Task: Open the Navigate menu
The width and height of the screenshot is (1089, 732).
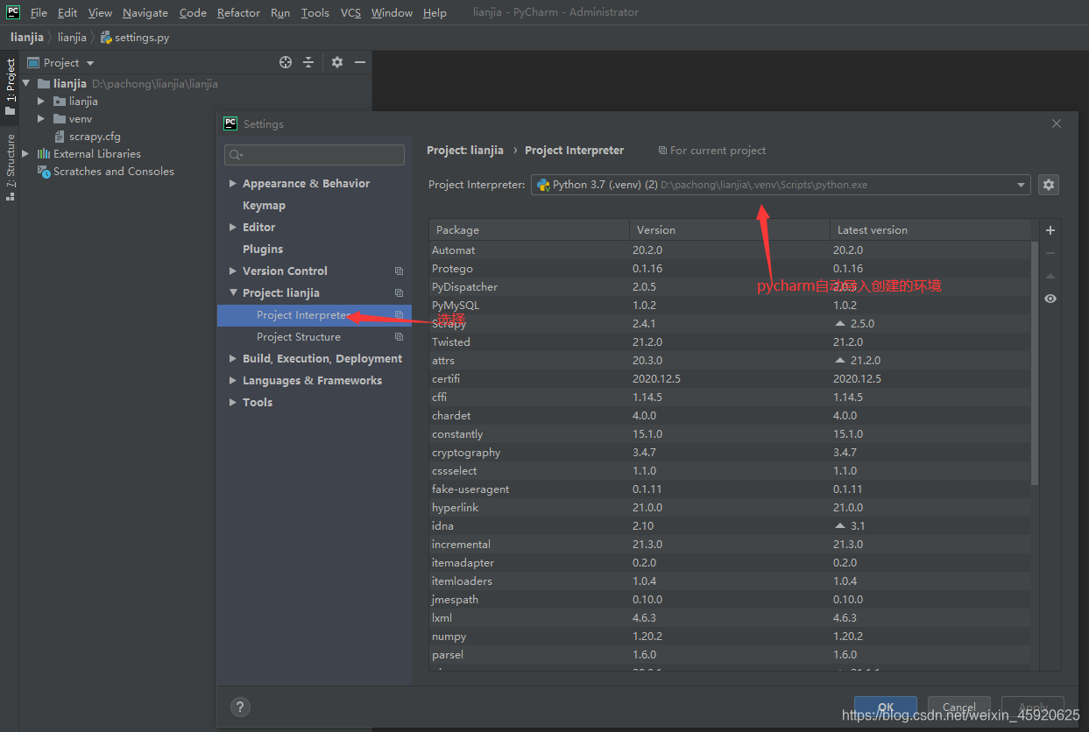Action: [x=145, y=13]
